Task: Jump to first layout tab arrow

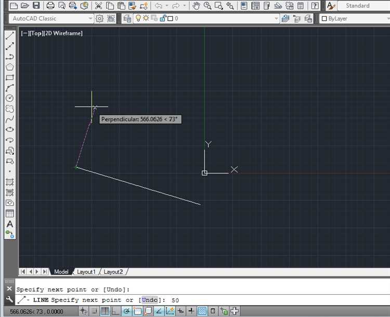Action: pos(23,271)
